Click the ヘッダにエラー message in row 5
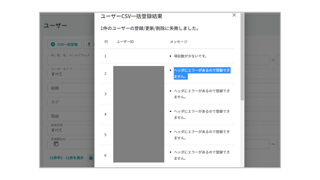This screenshot has height=180, width=320. click(202, 135)
